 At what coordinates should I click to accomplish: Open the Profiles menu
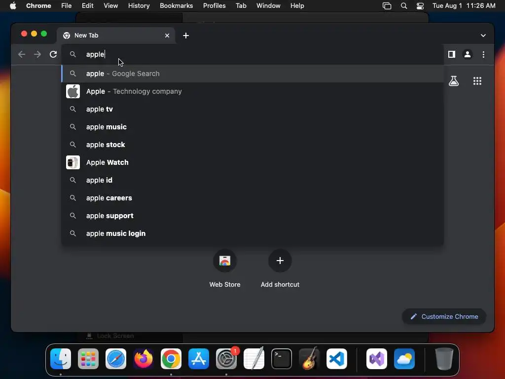214,6
